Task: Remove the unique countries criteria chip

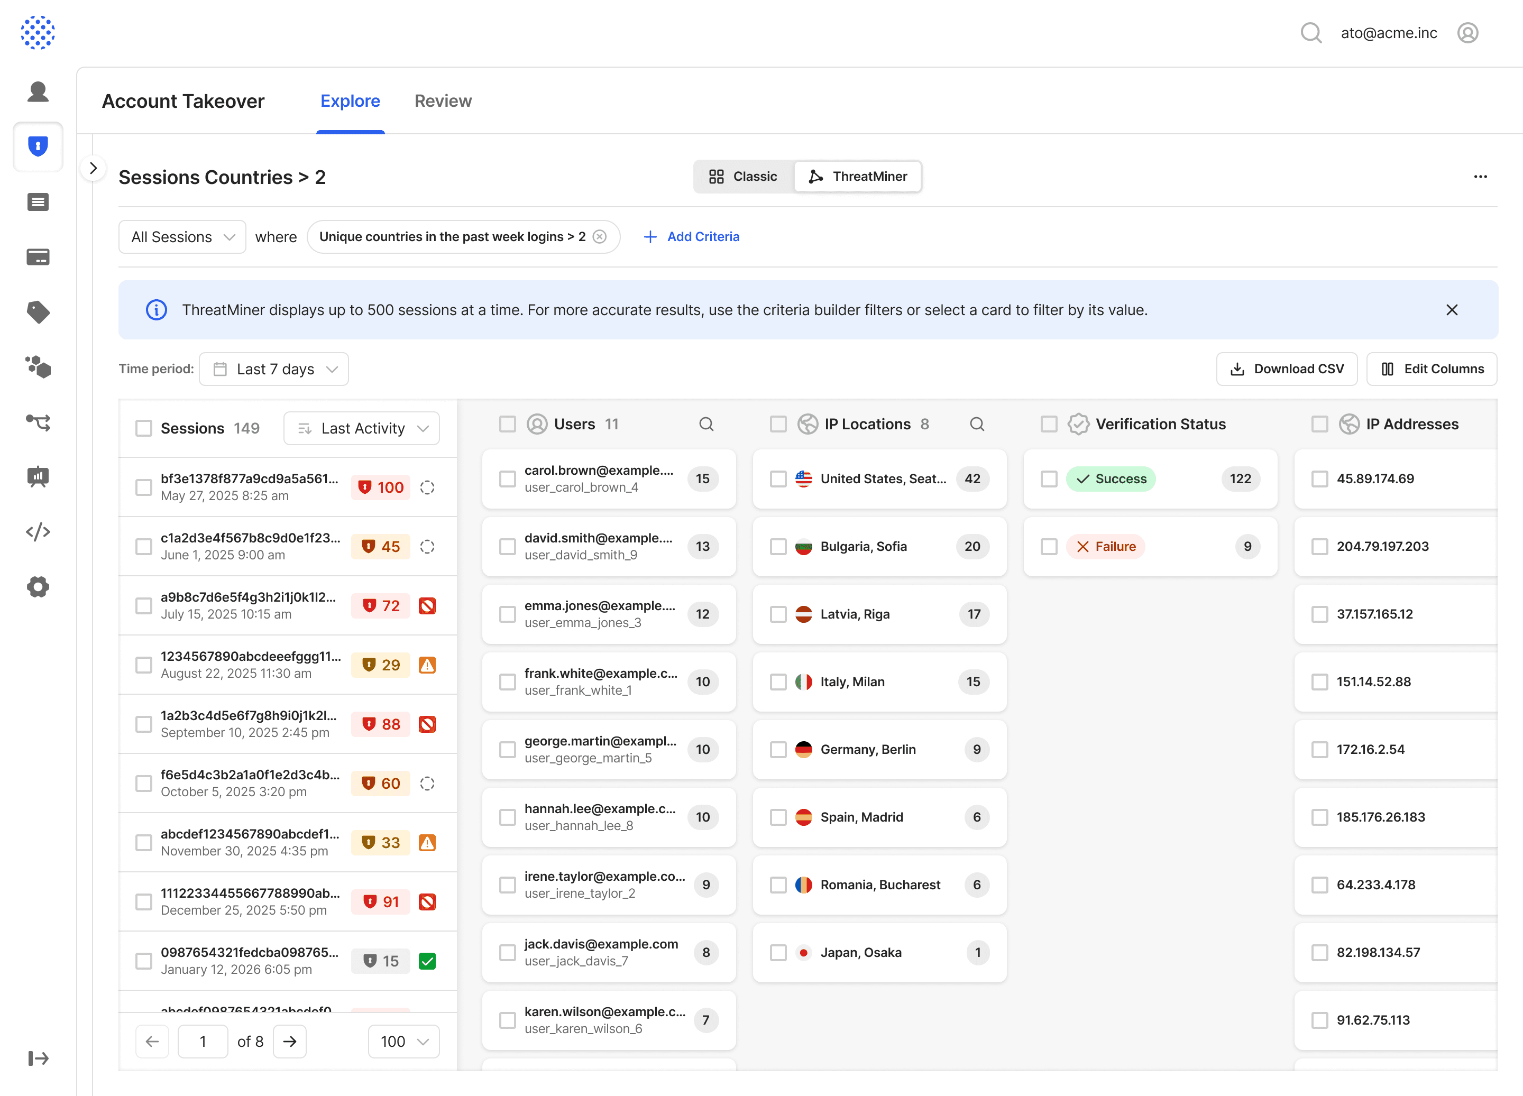Action: (600, 237)
